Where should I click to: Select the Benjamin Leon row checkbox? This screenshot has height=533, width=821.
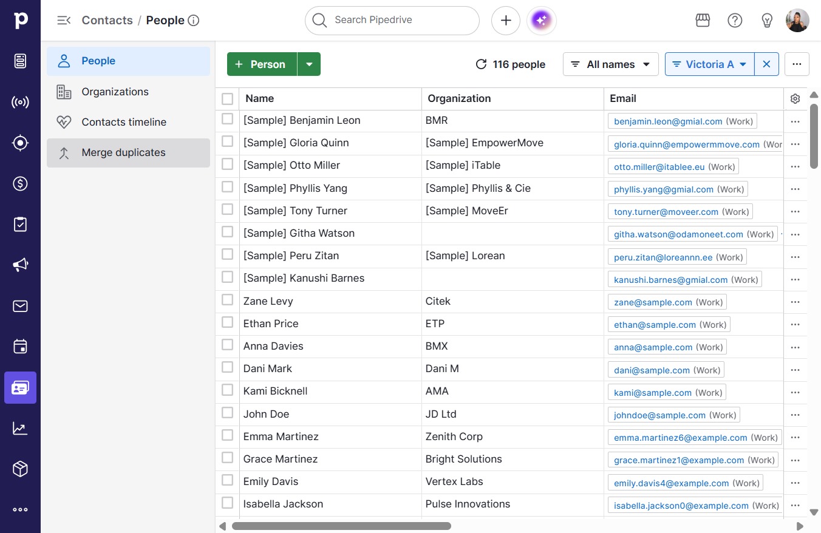click(227, 119)
